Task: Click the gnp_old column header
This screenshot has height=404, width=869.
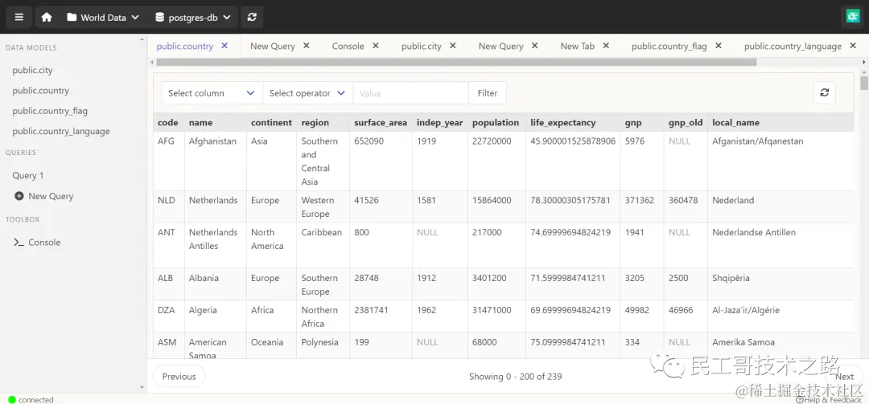Action: (x=686, y=122)
